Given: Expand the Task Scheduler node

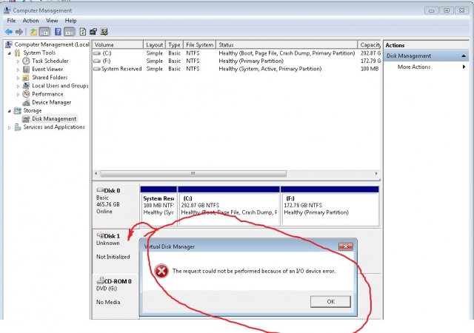Looking at the screenshot, I should click(x=19, y=61).
